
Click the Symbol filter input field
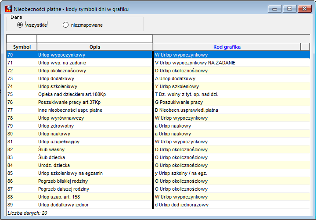tap(22, 39)
